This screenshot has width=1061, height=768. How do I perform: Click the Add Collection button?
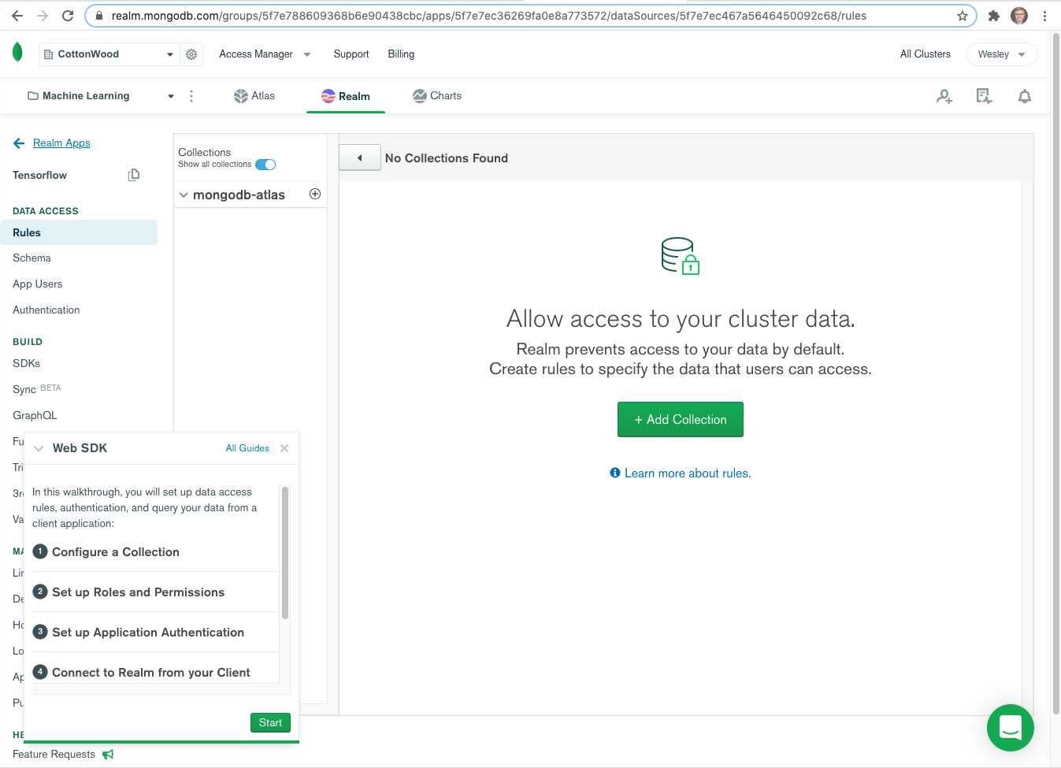coord(681,420)
